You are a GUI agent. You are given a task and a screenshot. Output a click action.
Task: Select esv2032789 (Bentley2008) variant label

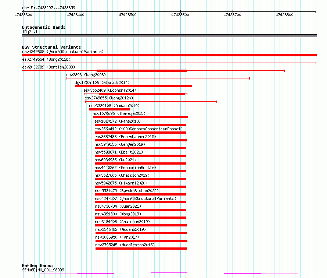tap(48, 67)
